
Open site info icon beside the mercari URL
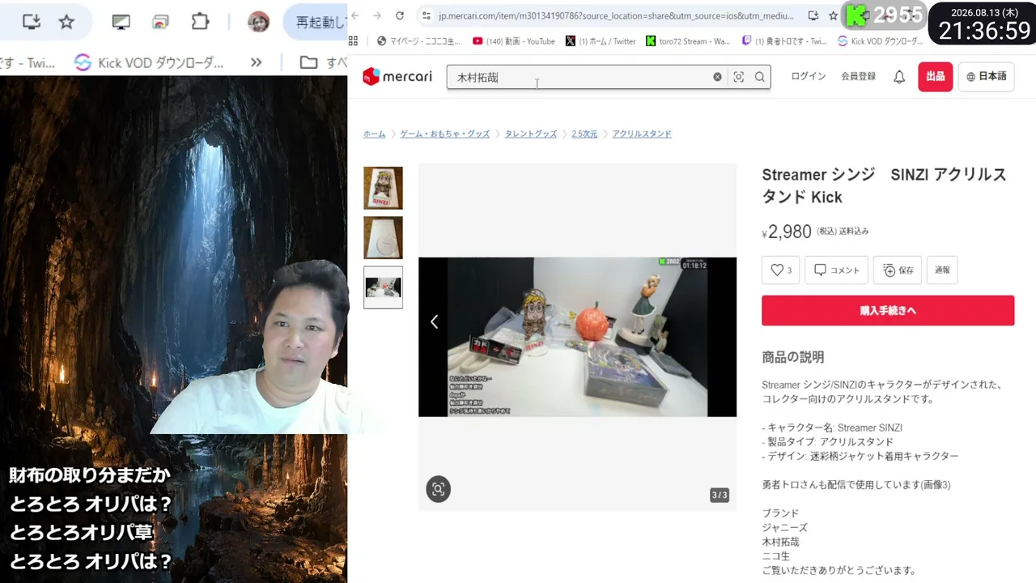coord(427,15)
